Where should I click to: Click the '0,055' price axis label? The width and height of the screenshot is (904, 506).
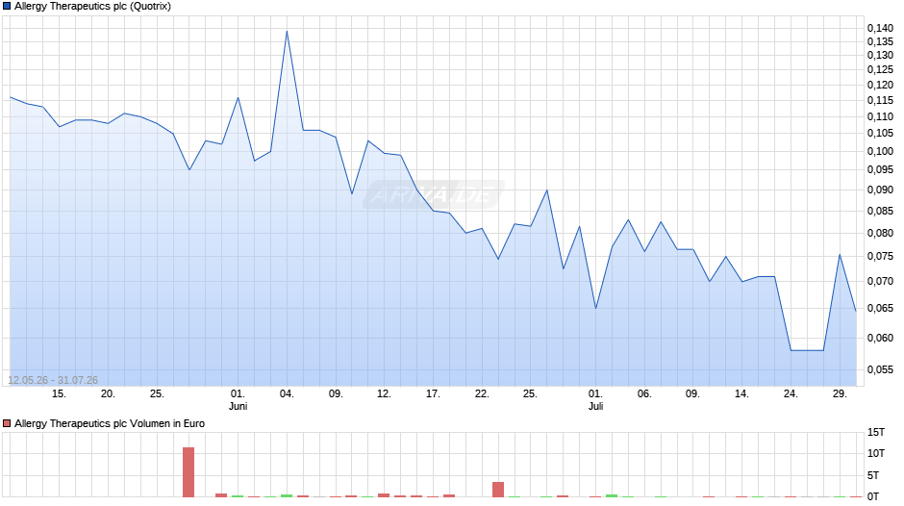click(880, 369)
